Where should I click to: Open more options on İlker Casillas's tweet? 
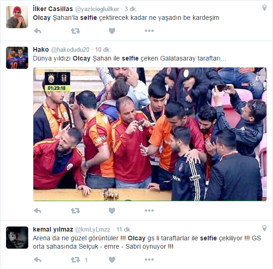[149, 31]
